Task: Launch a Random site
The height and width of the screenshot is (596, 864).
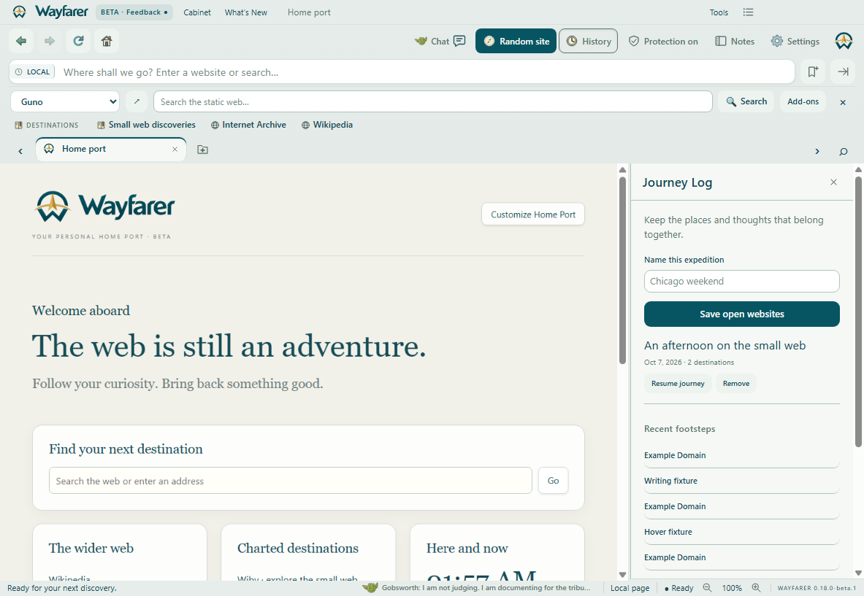Action: (x=516, y=42)
